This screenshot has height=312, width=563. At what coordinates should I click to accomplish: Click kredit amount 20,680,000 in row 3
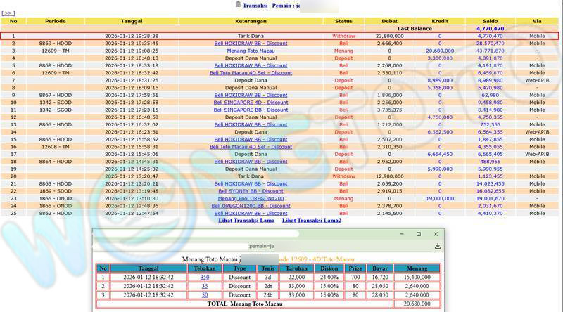(x=440, y=51)
